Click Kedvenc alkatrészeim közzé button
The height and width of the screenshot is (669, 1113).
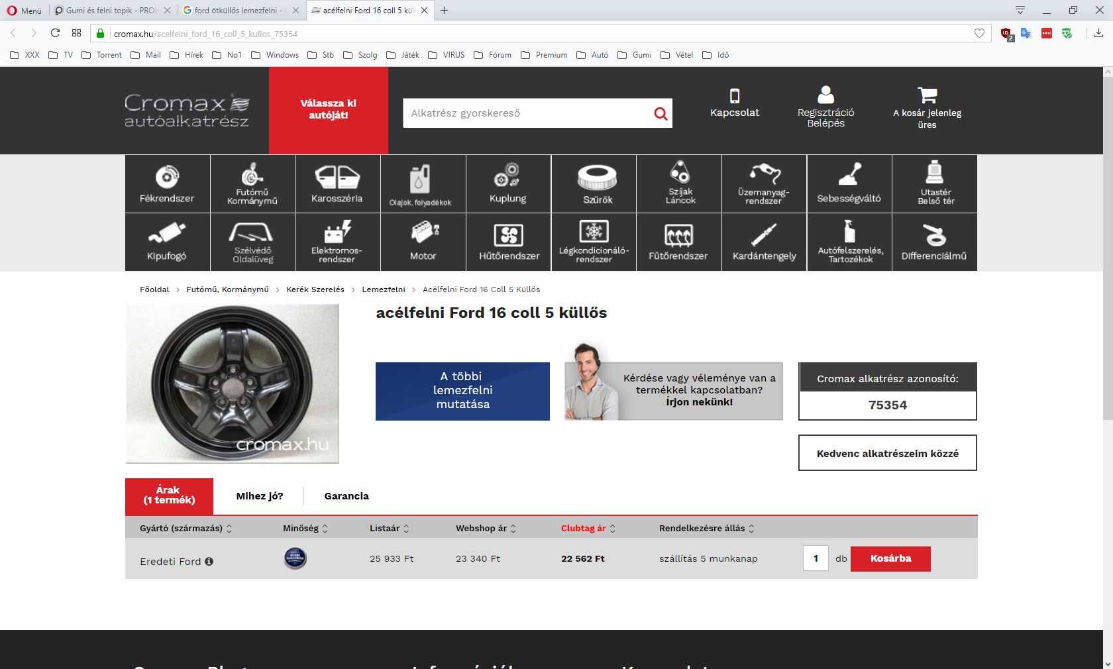[x=888, y=453]
